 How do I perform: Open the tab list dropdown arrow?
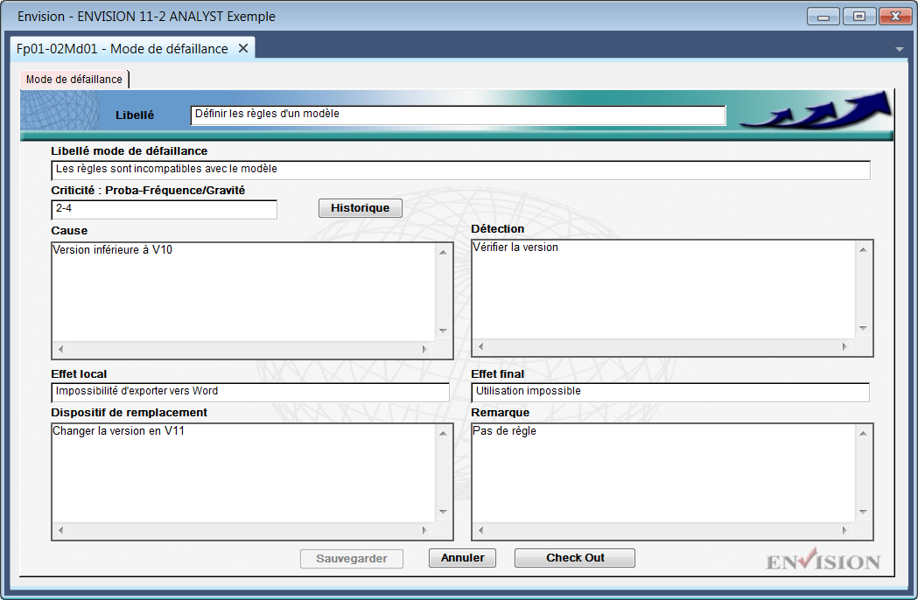(900, 50)
